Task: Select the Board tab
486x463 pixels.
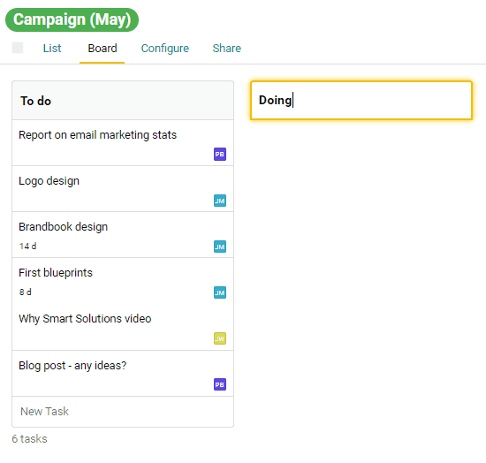Action: click(x=103, y=49)
